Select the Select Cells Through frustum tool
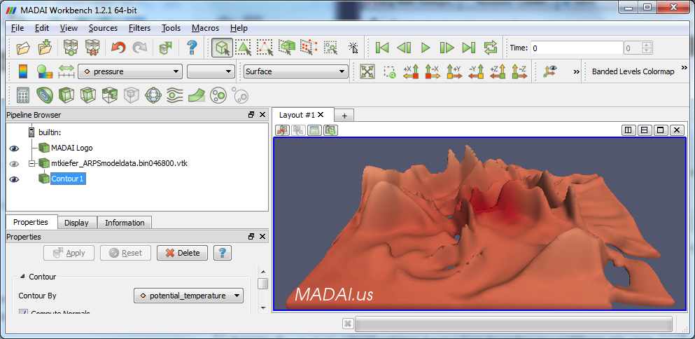695x339 pixels. point(287,48)
